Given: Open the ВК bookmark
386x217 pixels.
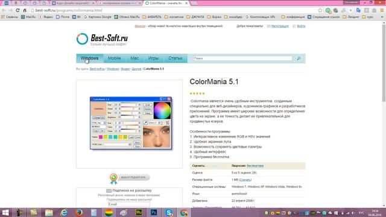Looking at the screenshot, I should coord(77,17).
